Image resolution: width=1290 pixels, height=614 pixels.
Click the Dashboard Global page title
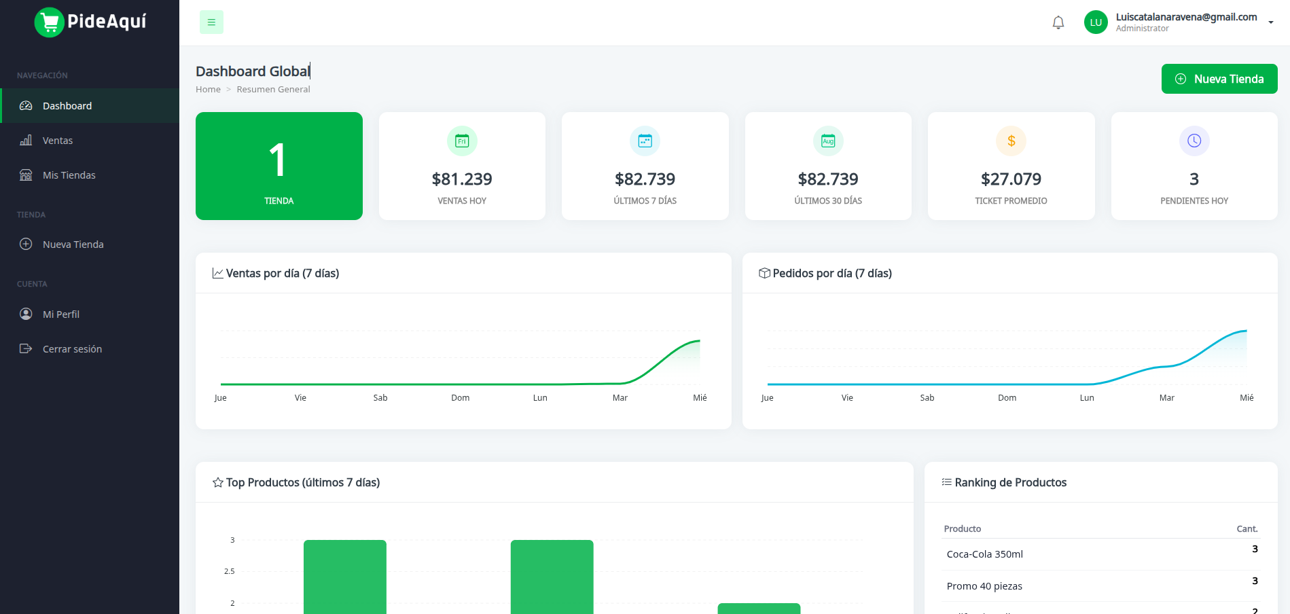pos(253,71)
